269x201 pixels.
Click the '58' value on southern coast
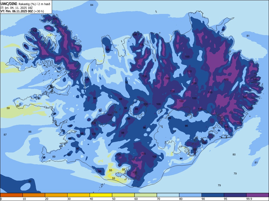click(123, 170)
